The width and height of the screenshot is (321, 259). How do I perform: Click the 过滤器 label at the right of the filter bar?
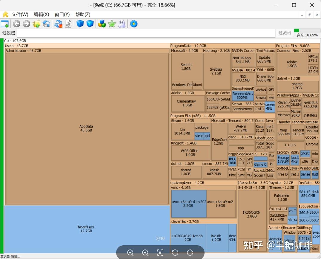click(285, 33)
